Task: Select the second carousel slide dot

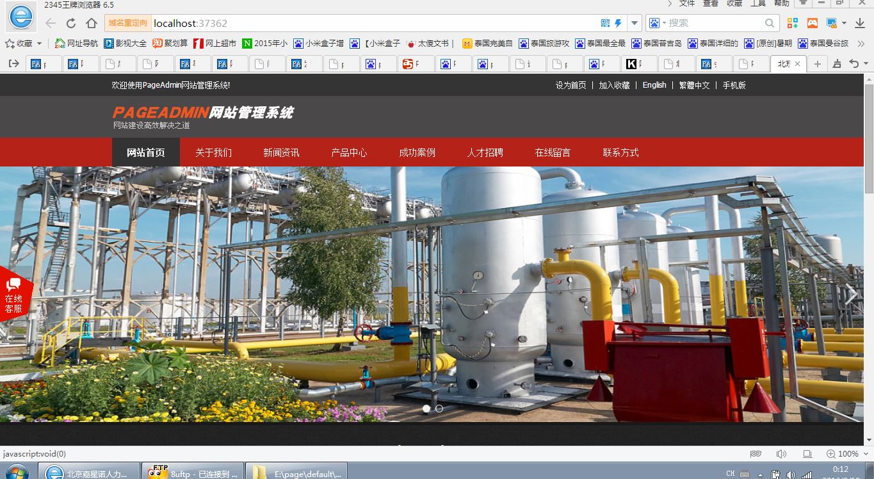Action: point(439,409)
